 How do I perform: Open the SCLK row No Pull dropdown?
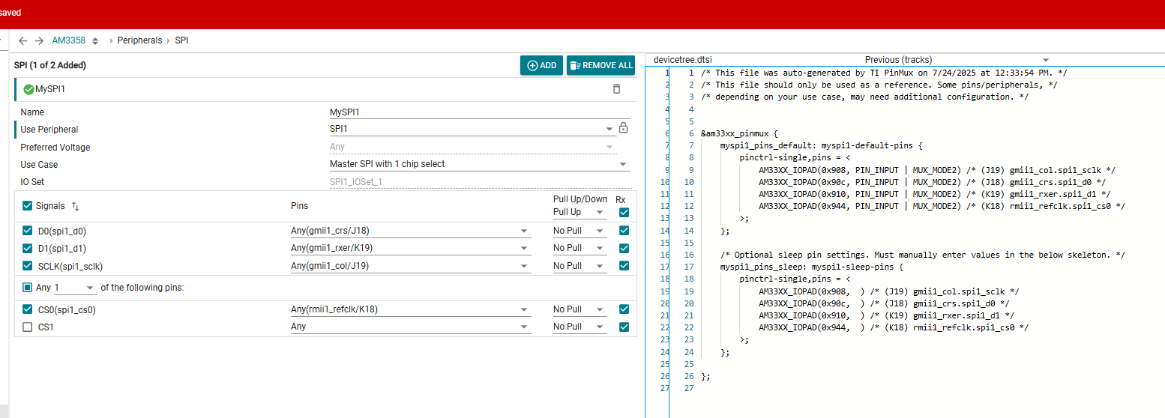(579, 266)
